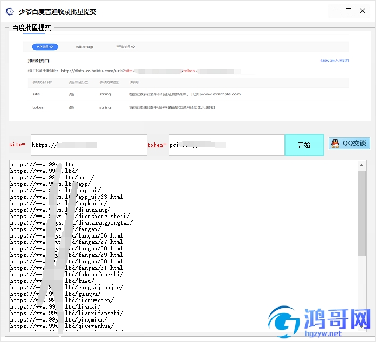Click the URL list scrollbar up arrow
The height and width of the screenshot is (342, 376).
tap(361, 165)
